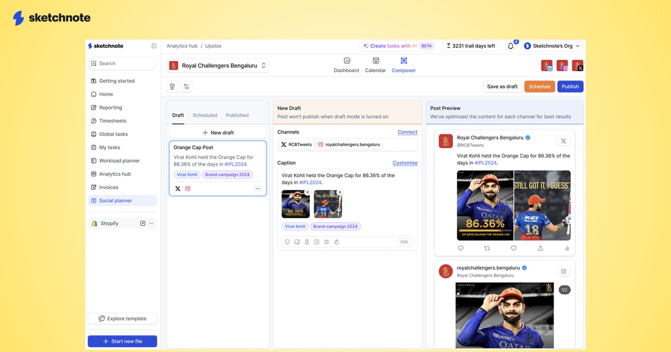
Task: Remove the second caption image attachment
Action: 340,192
